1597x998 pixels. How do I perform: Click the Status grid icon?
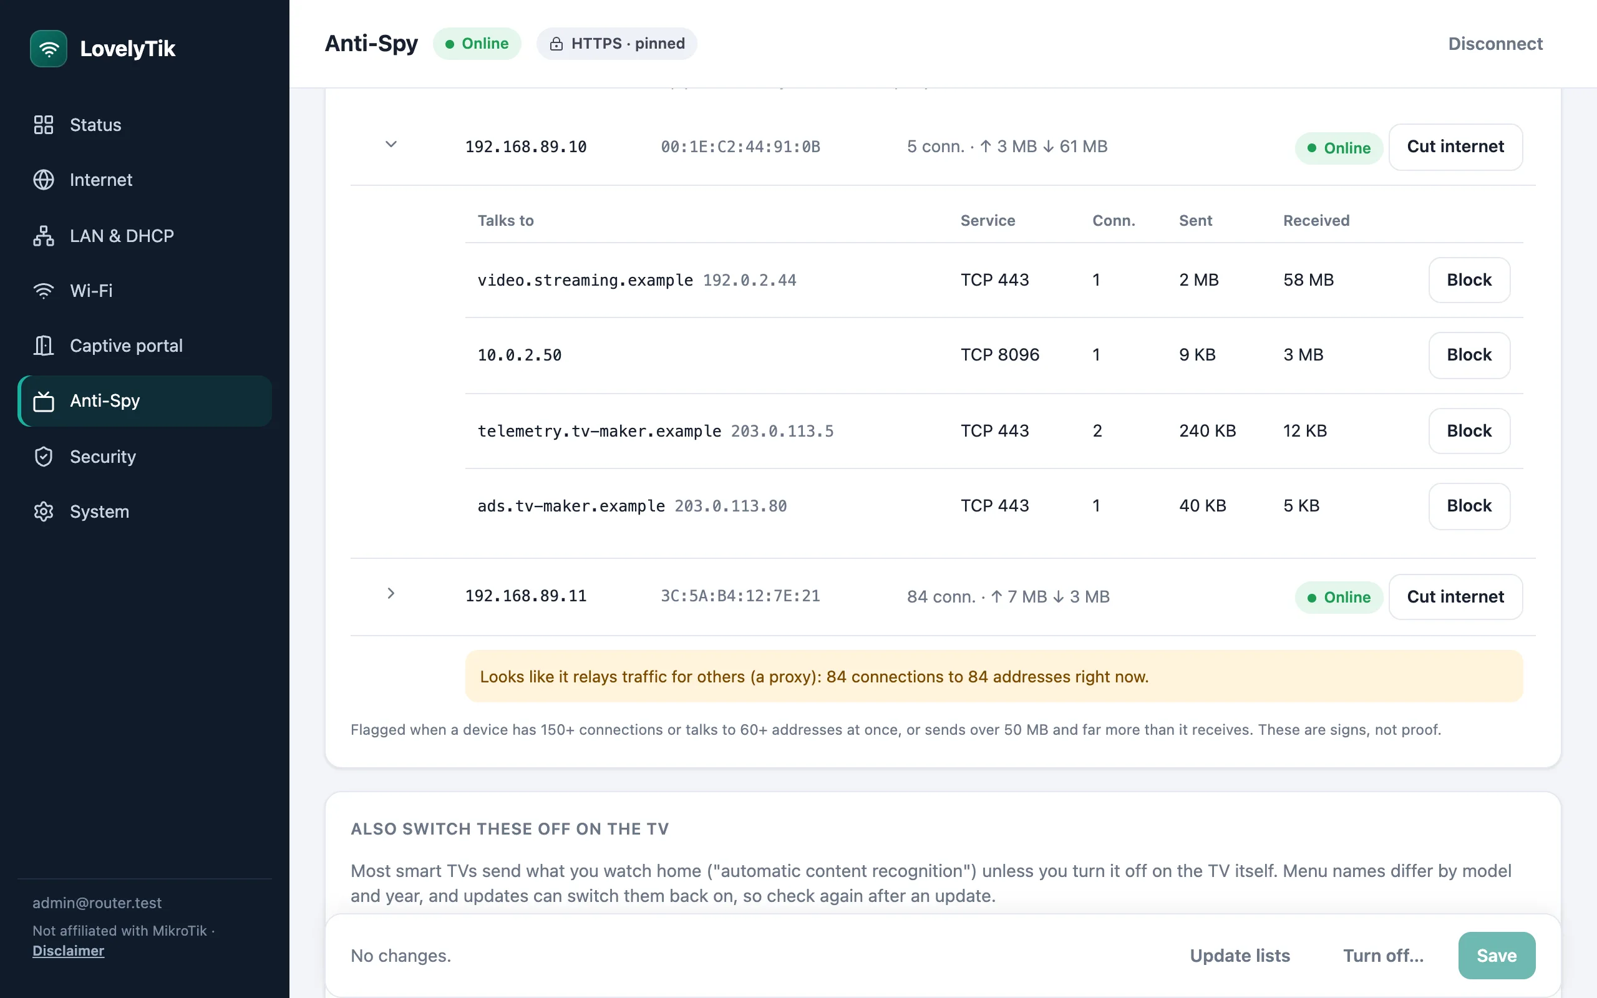point(44,125)
